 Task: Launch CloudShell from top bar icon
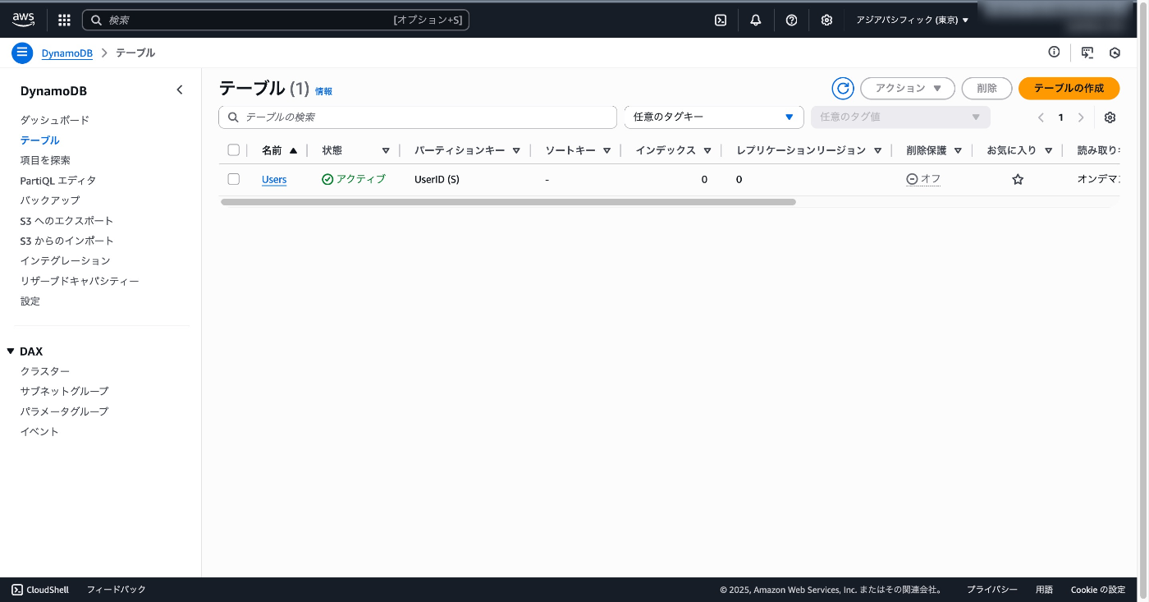coord(721,21)
